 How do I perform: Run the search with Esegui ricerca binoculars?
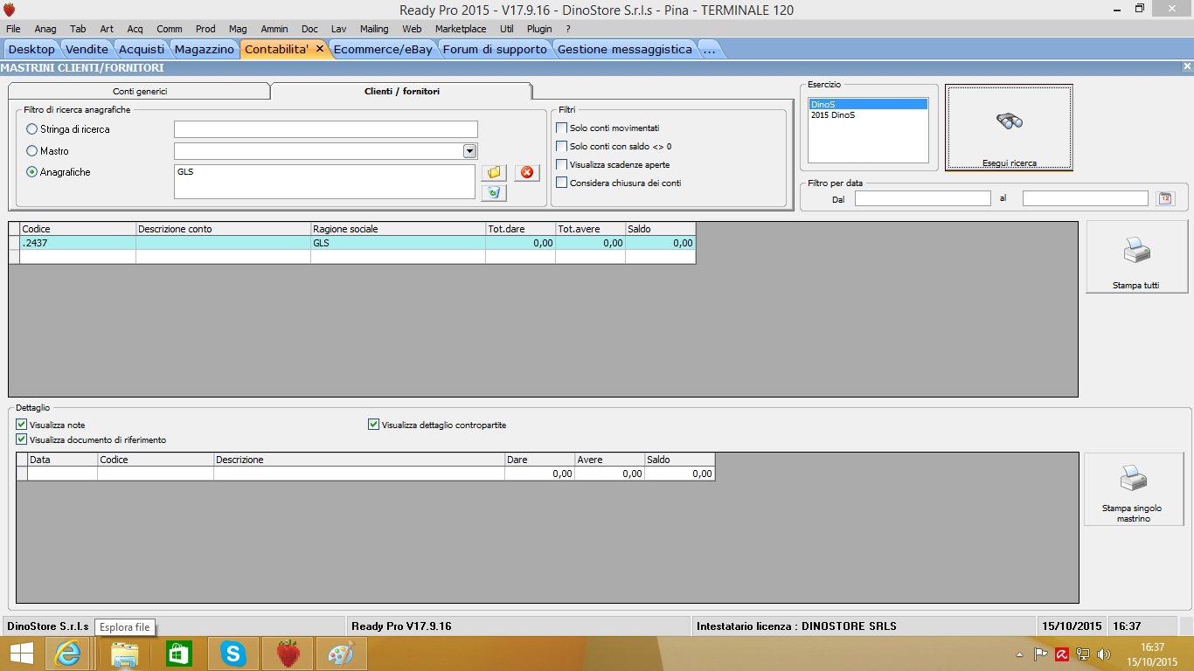[x=1009, y=128]
